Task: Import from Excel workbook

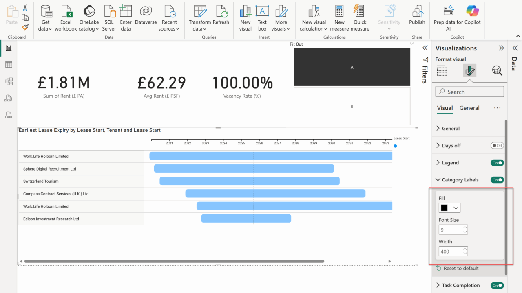Action: click(x=66, y=18)
